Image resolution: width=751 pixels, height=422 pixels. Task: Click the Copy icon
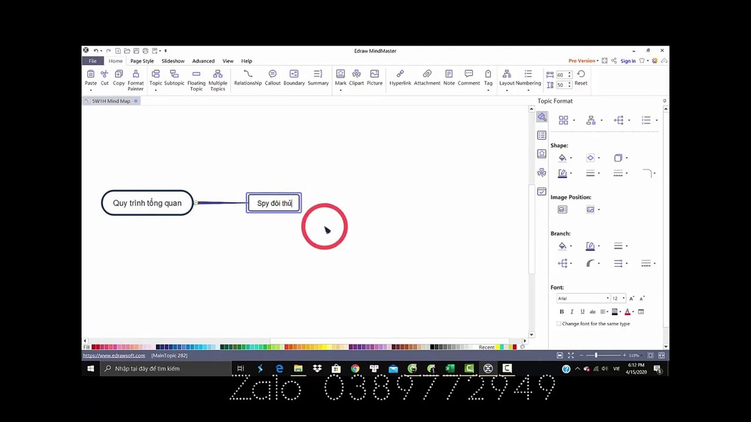click(119, 74)
